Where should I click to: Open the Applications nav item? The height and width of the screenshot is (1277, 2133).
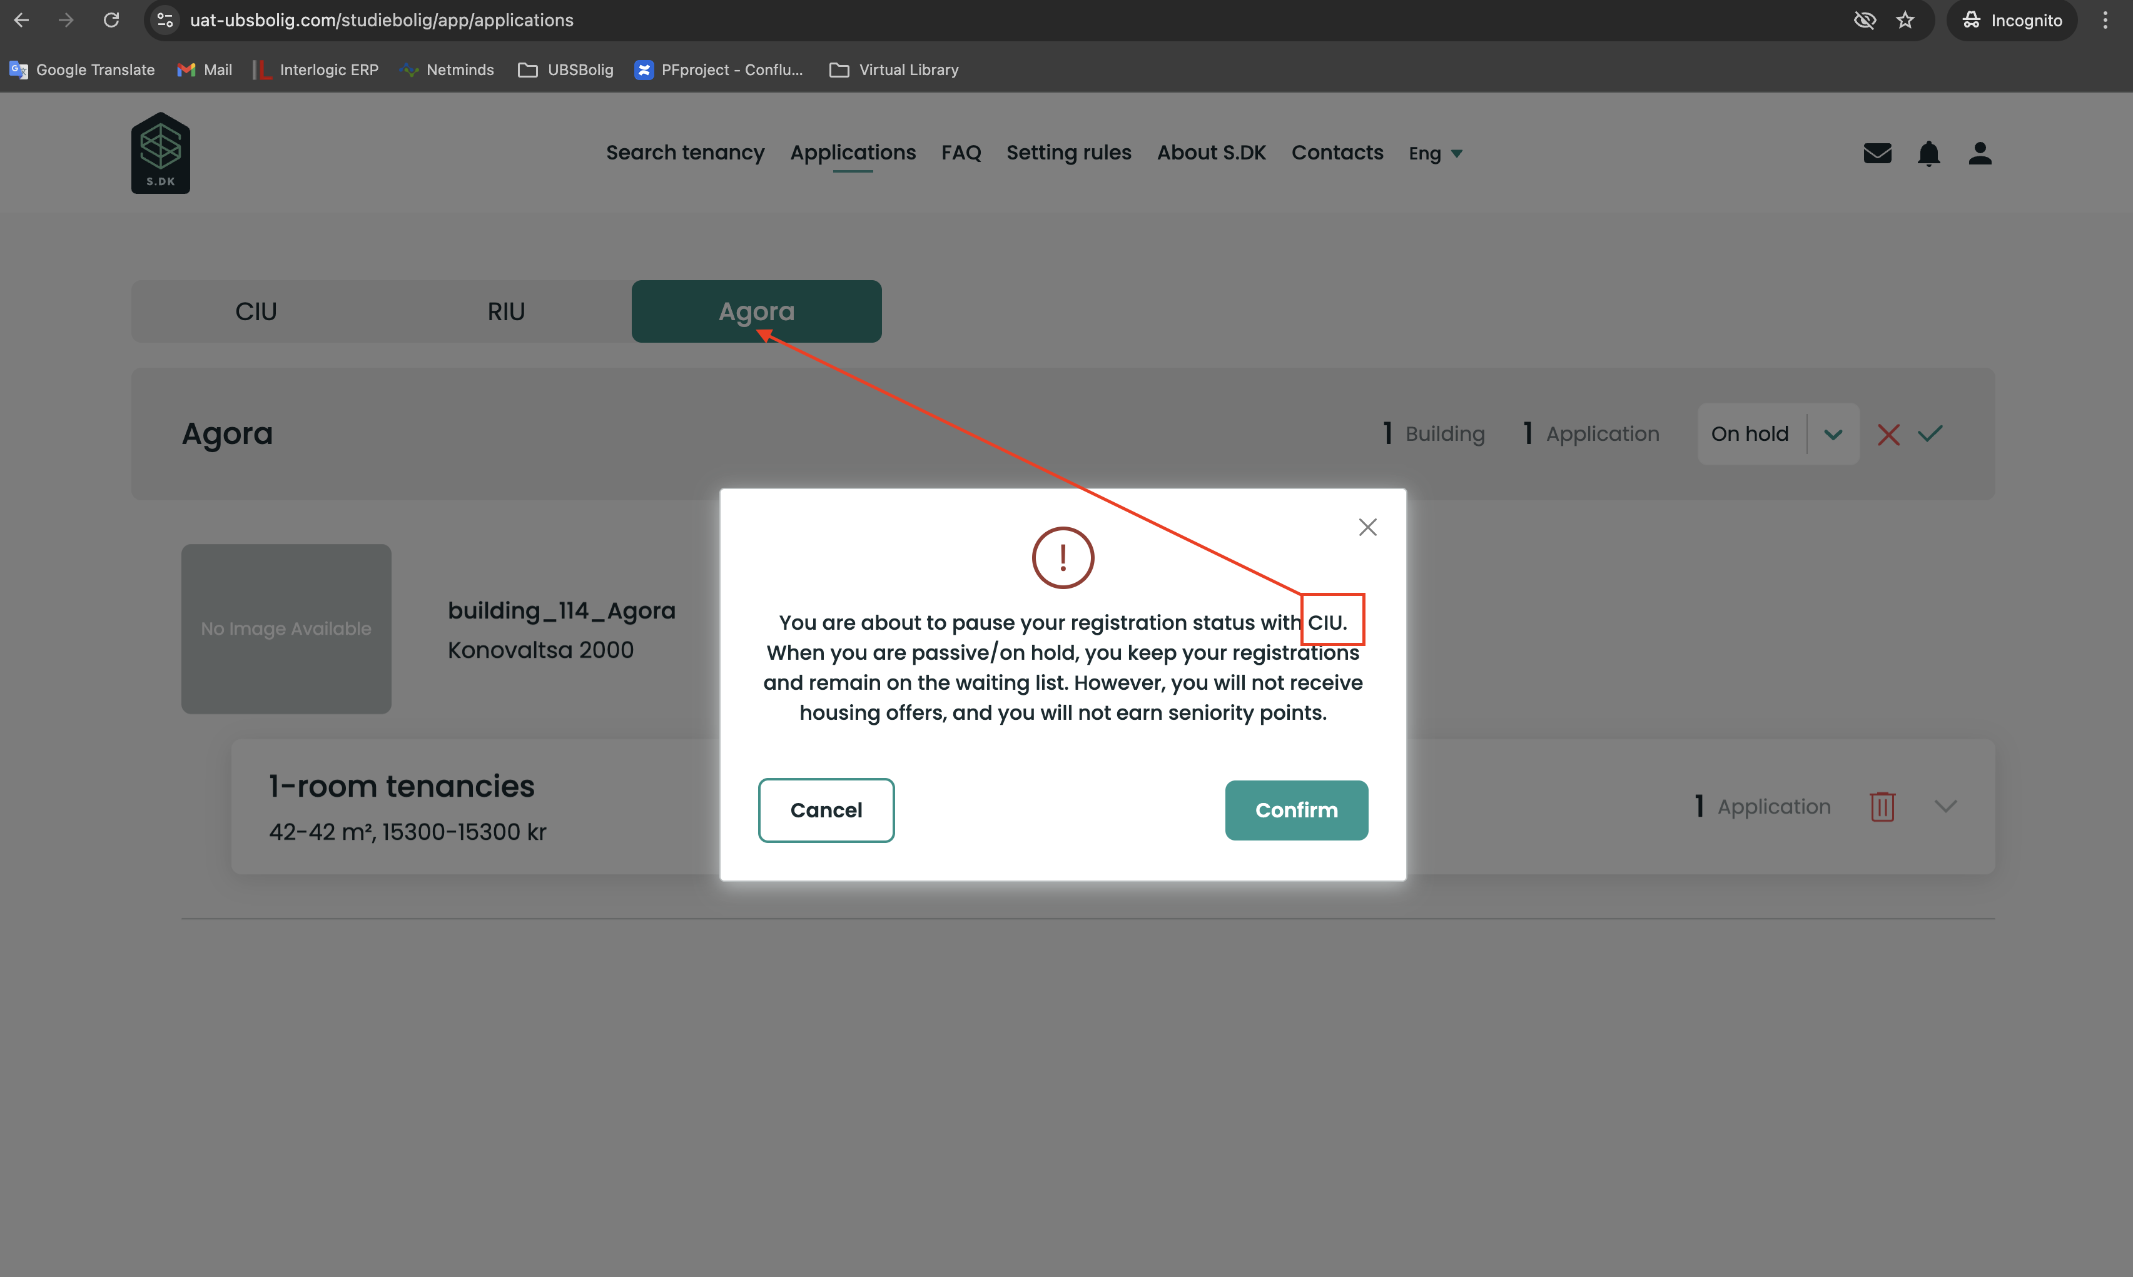pos(853,153)
